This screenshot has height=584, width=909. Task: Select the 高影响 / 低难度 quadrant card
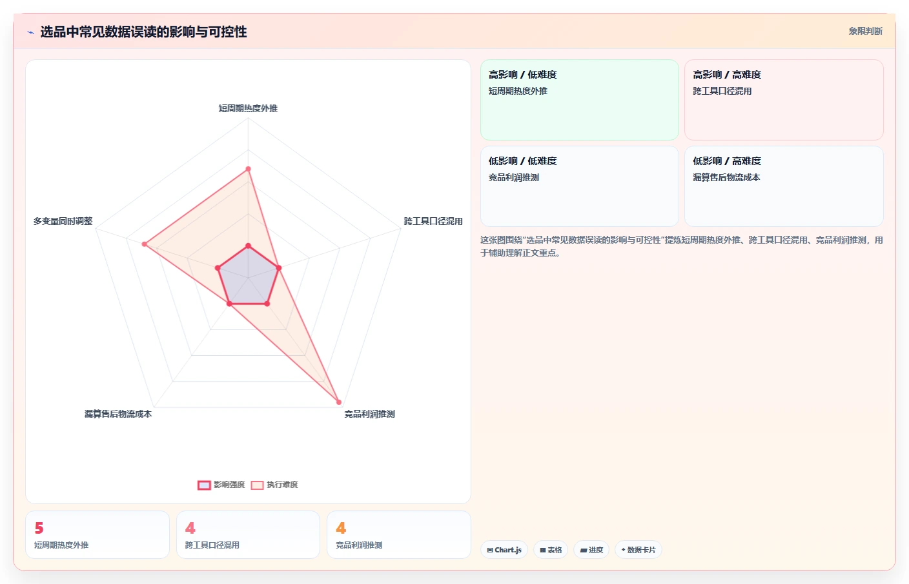(x=580, y=100)
